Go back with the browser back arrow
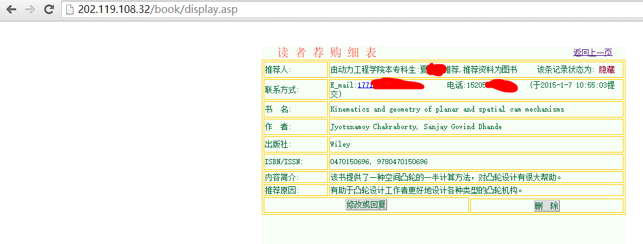 pyautogui.click(x=11, y=10)
